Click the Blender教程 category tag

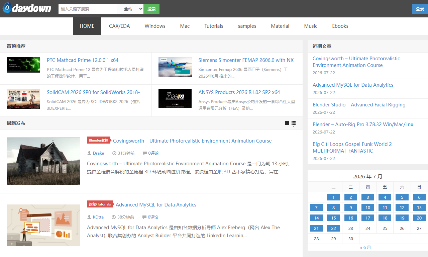(x=99, y=140)
